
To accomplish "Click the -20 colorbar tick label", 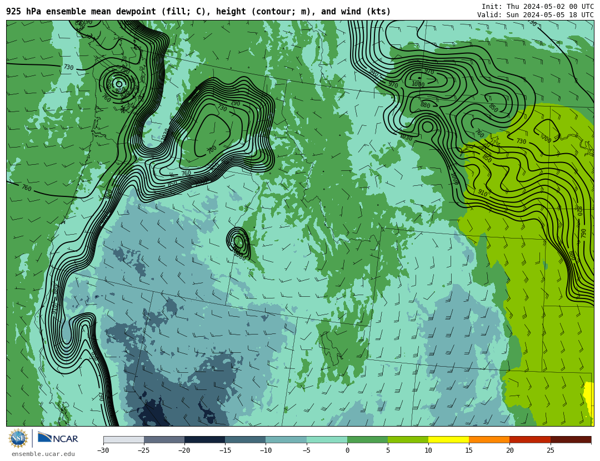I will point(184,450).
